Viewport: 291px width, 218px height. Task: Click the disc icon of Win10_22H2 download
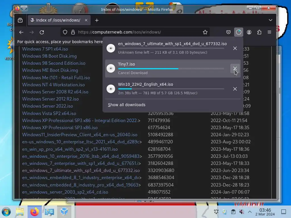111,89
